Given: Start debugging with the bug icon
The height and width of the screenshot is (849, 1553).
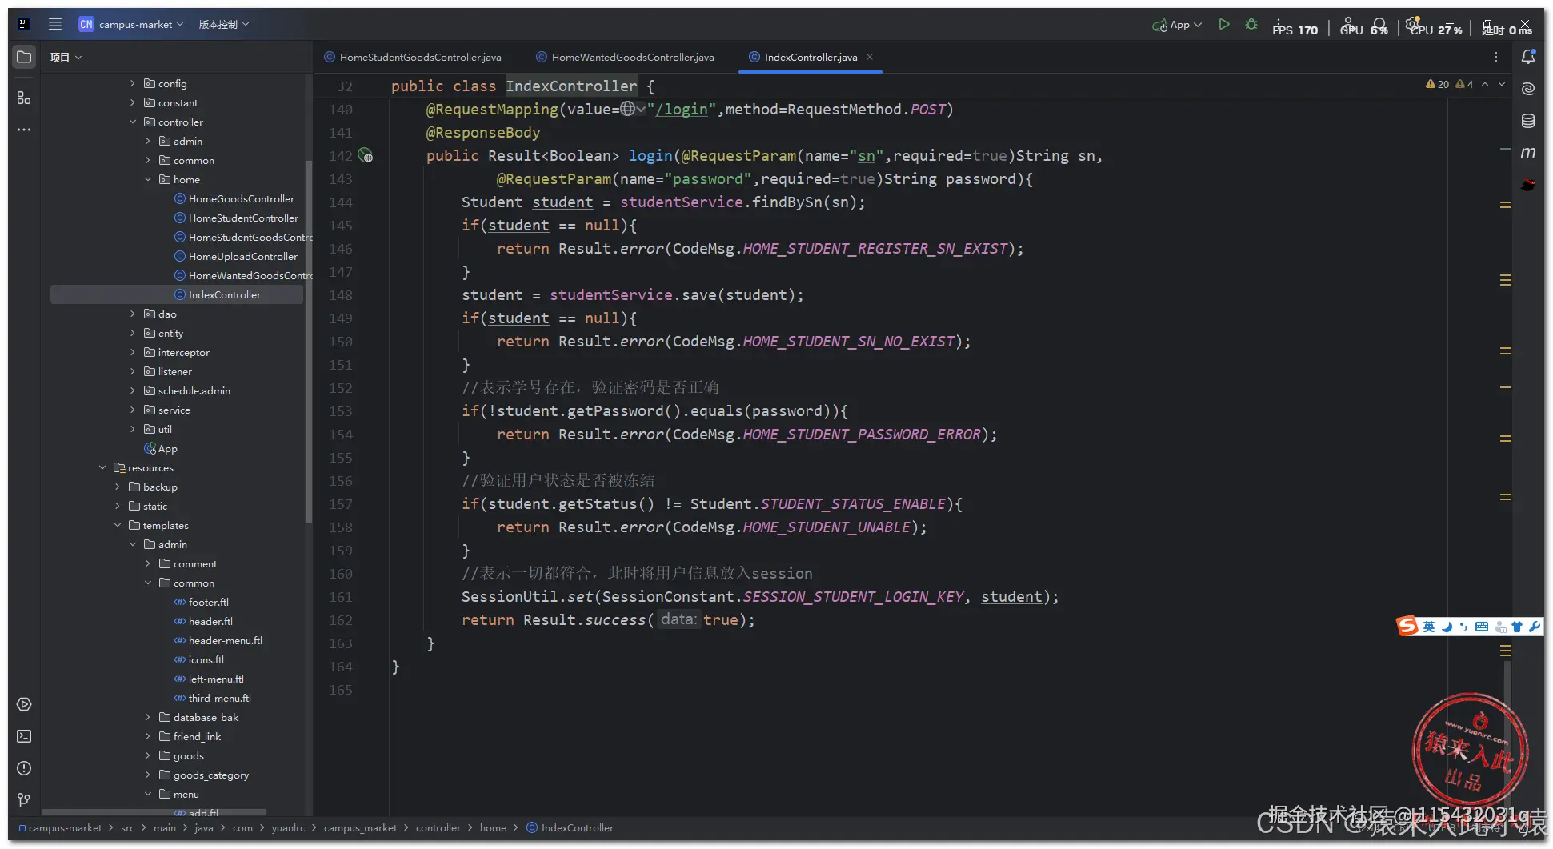Looking at the screenshot, I should [x=1251, y=25].
